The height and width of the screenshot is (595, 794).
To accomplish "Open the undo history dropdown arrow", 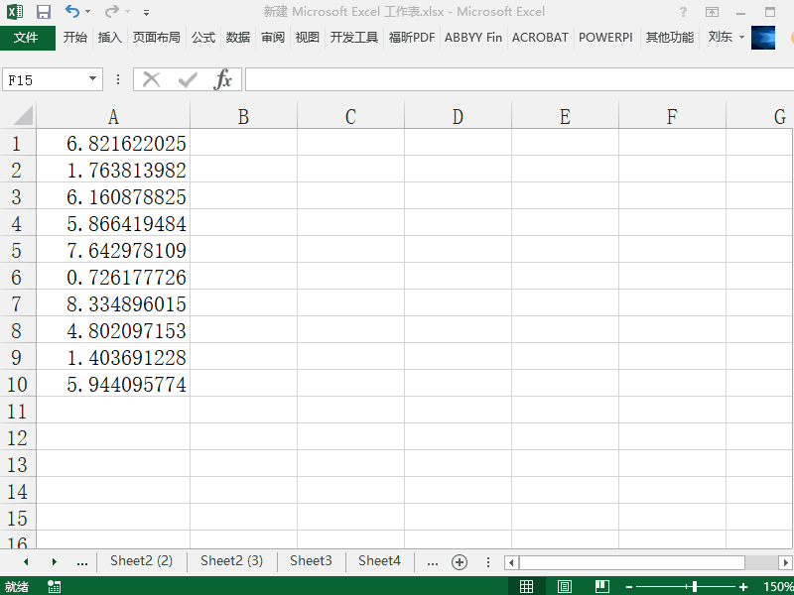I will click(x=87, y=11).
